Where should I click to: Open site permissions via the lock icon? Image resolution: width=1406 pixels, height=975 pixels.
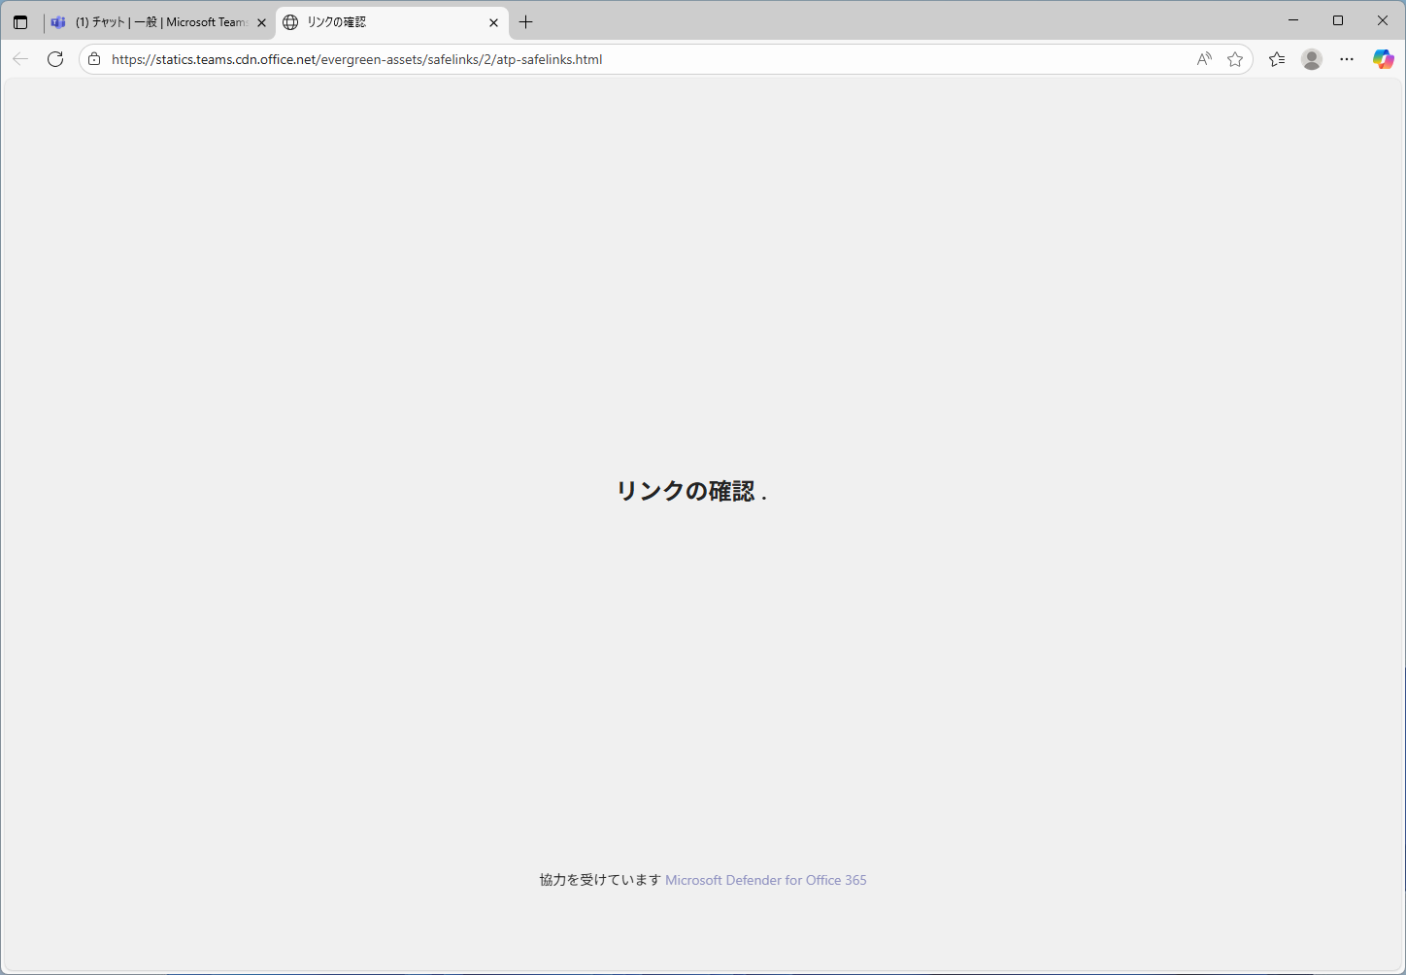[x=93, y=59]
